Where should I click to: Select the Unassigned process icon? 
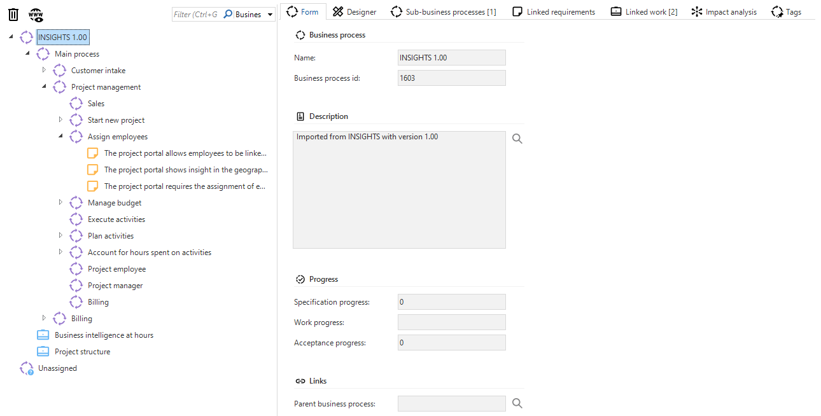pyautogui.click(x=27, y=368)
